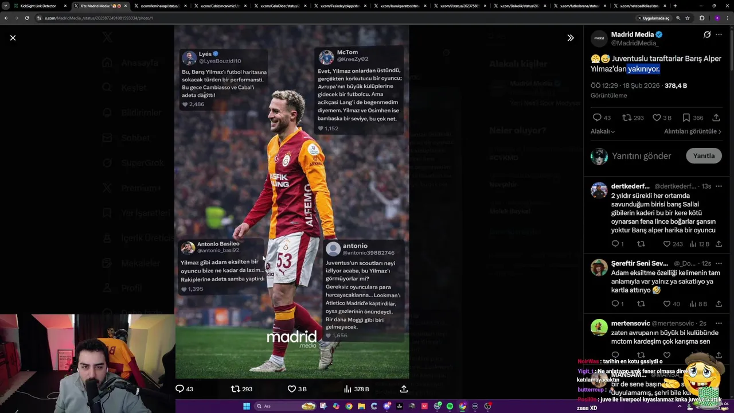Share dertkederf's reply
734x413 pixels.
click(x=719, y=244)
